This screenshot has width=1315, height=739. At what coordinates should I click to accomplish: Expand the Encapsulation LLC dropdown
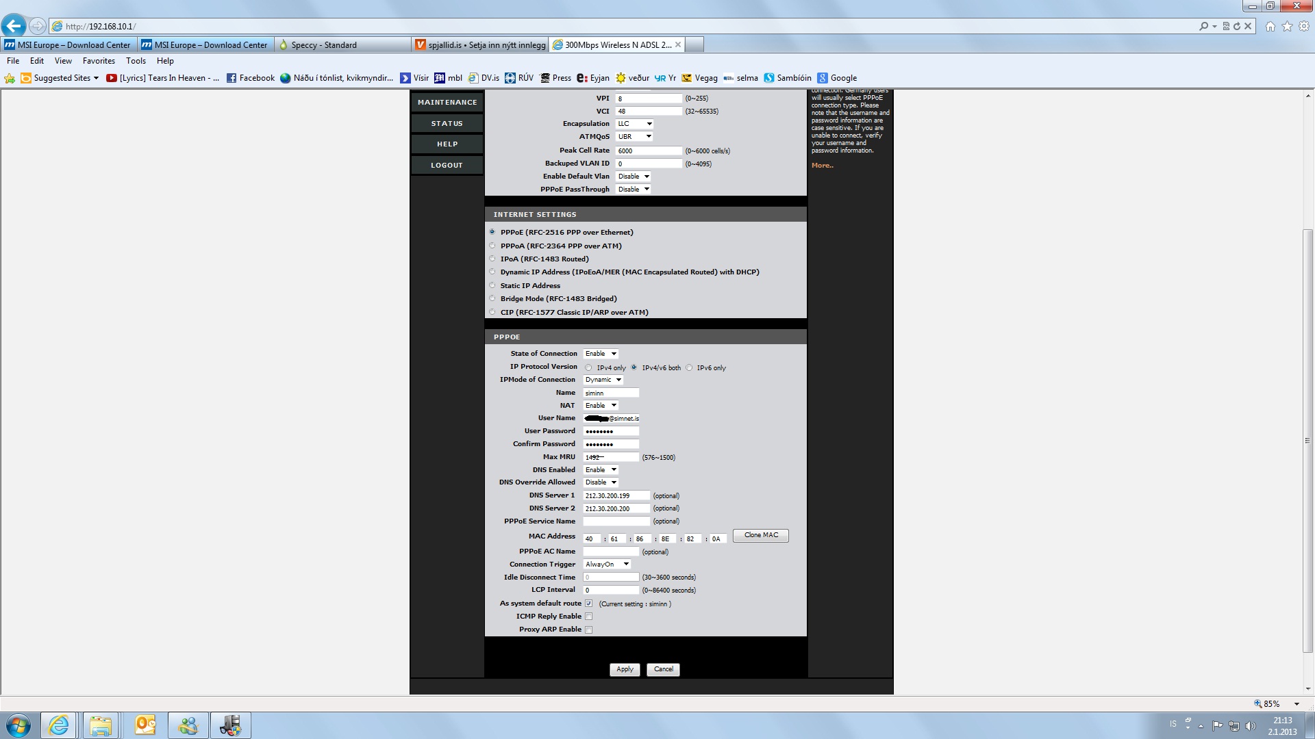click(x=634, y=124)
